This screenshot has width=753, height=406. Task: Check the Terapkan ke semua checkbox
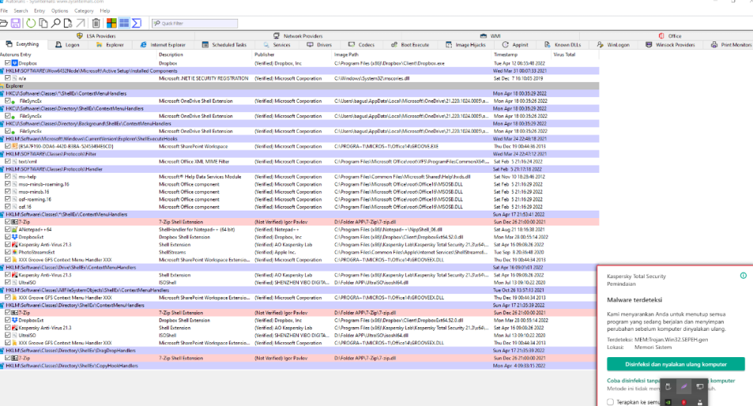pyautogui.click(x=610, y=402)
